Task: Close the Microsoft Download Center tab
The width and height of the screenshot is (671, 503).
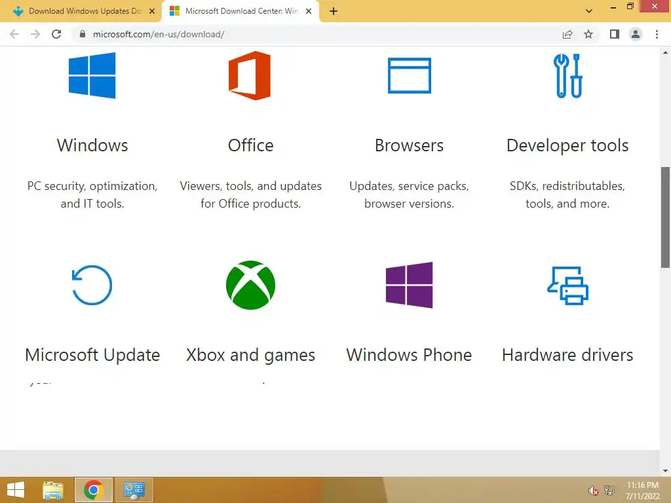Action: (309, 11)
